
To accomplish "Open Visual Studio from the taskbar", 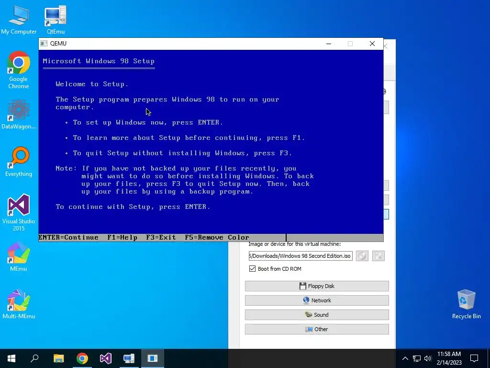I will click(x=106, y=358).
